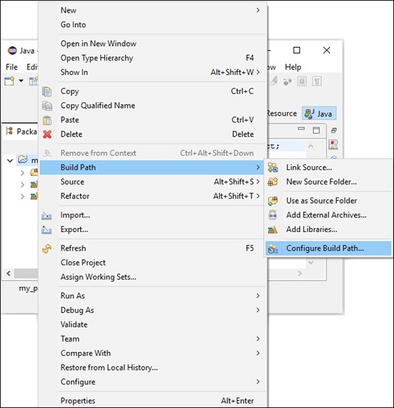This screenshot has width=394, height=408.
Task: Click the Paste clipboard icon
Action: (x=47, y=120)
